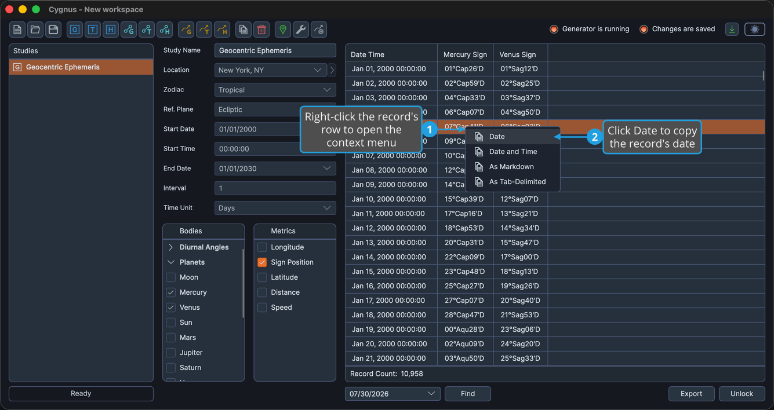
Task: Open settings with wrench icon
Action: [301, 30]
